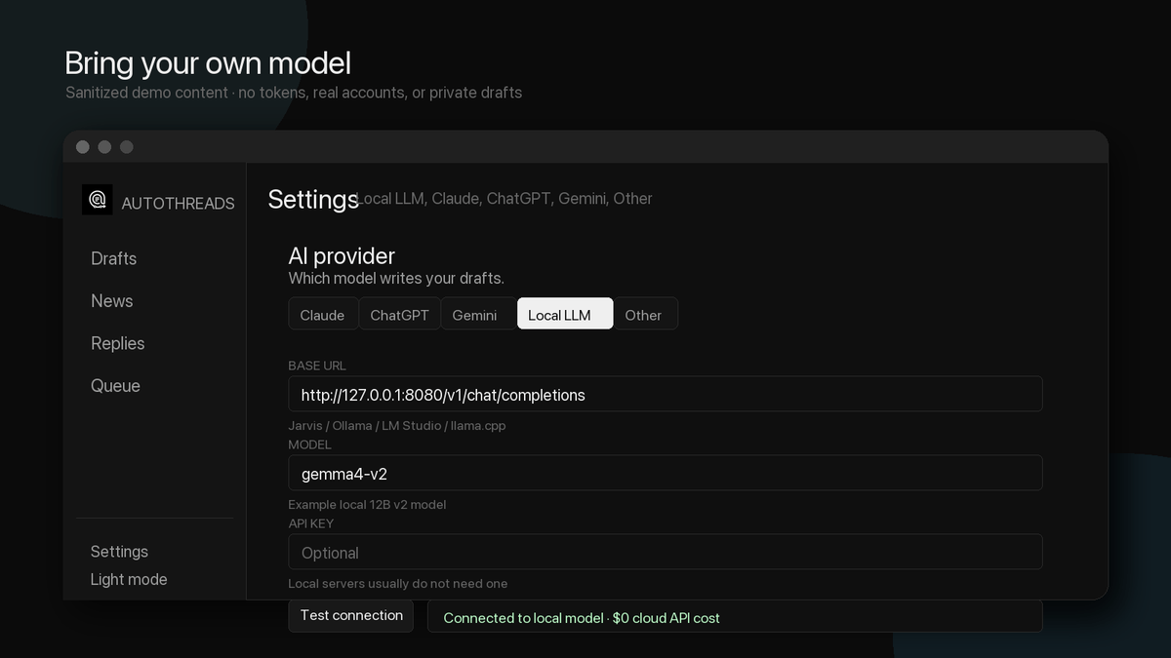Click the Model field showing gemma4-v2
The width and height of the screenshot is (1171, 658).
666,473
